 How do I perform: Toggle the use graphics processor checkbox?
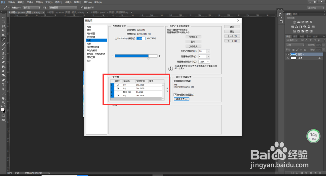tap(175, 95)
